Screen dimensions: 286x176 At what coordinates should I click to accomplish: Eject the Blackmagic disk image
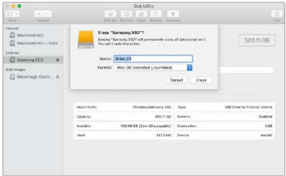point(58,77)
